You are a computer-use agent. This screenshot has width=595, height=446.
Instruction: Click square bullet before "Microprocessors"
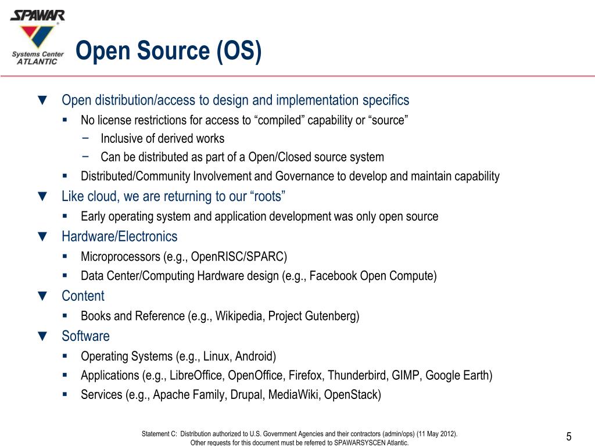pyautogui.click(x=65, y=256)
